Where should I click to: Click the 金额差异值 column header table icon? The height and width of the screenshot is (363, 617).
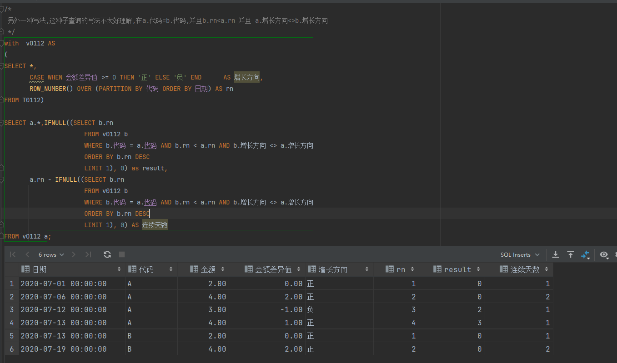pos(249,269)
